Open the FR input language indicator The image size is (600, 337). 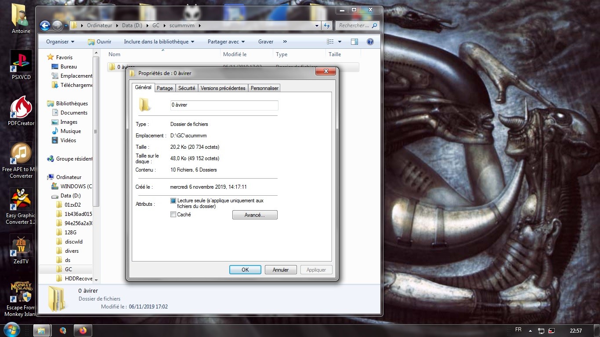click(x=518, y=330)
